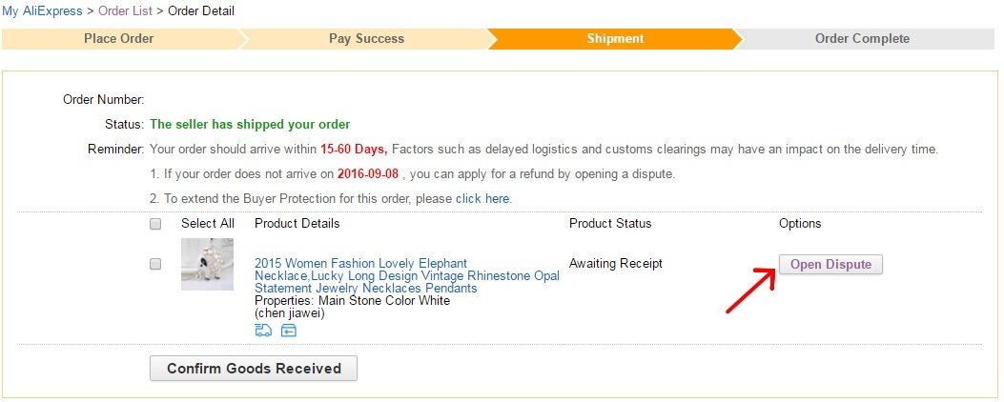Screen dimensions: 1004x402
Task: Click the 15-60 Days delivery estimate
Action: (353, 150)
